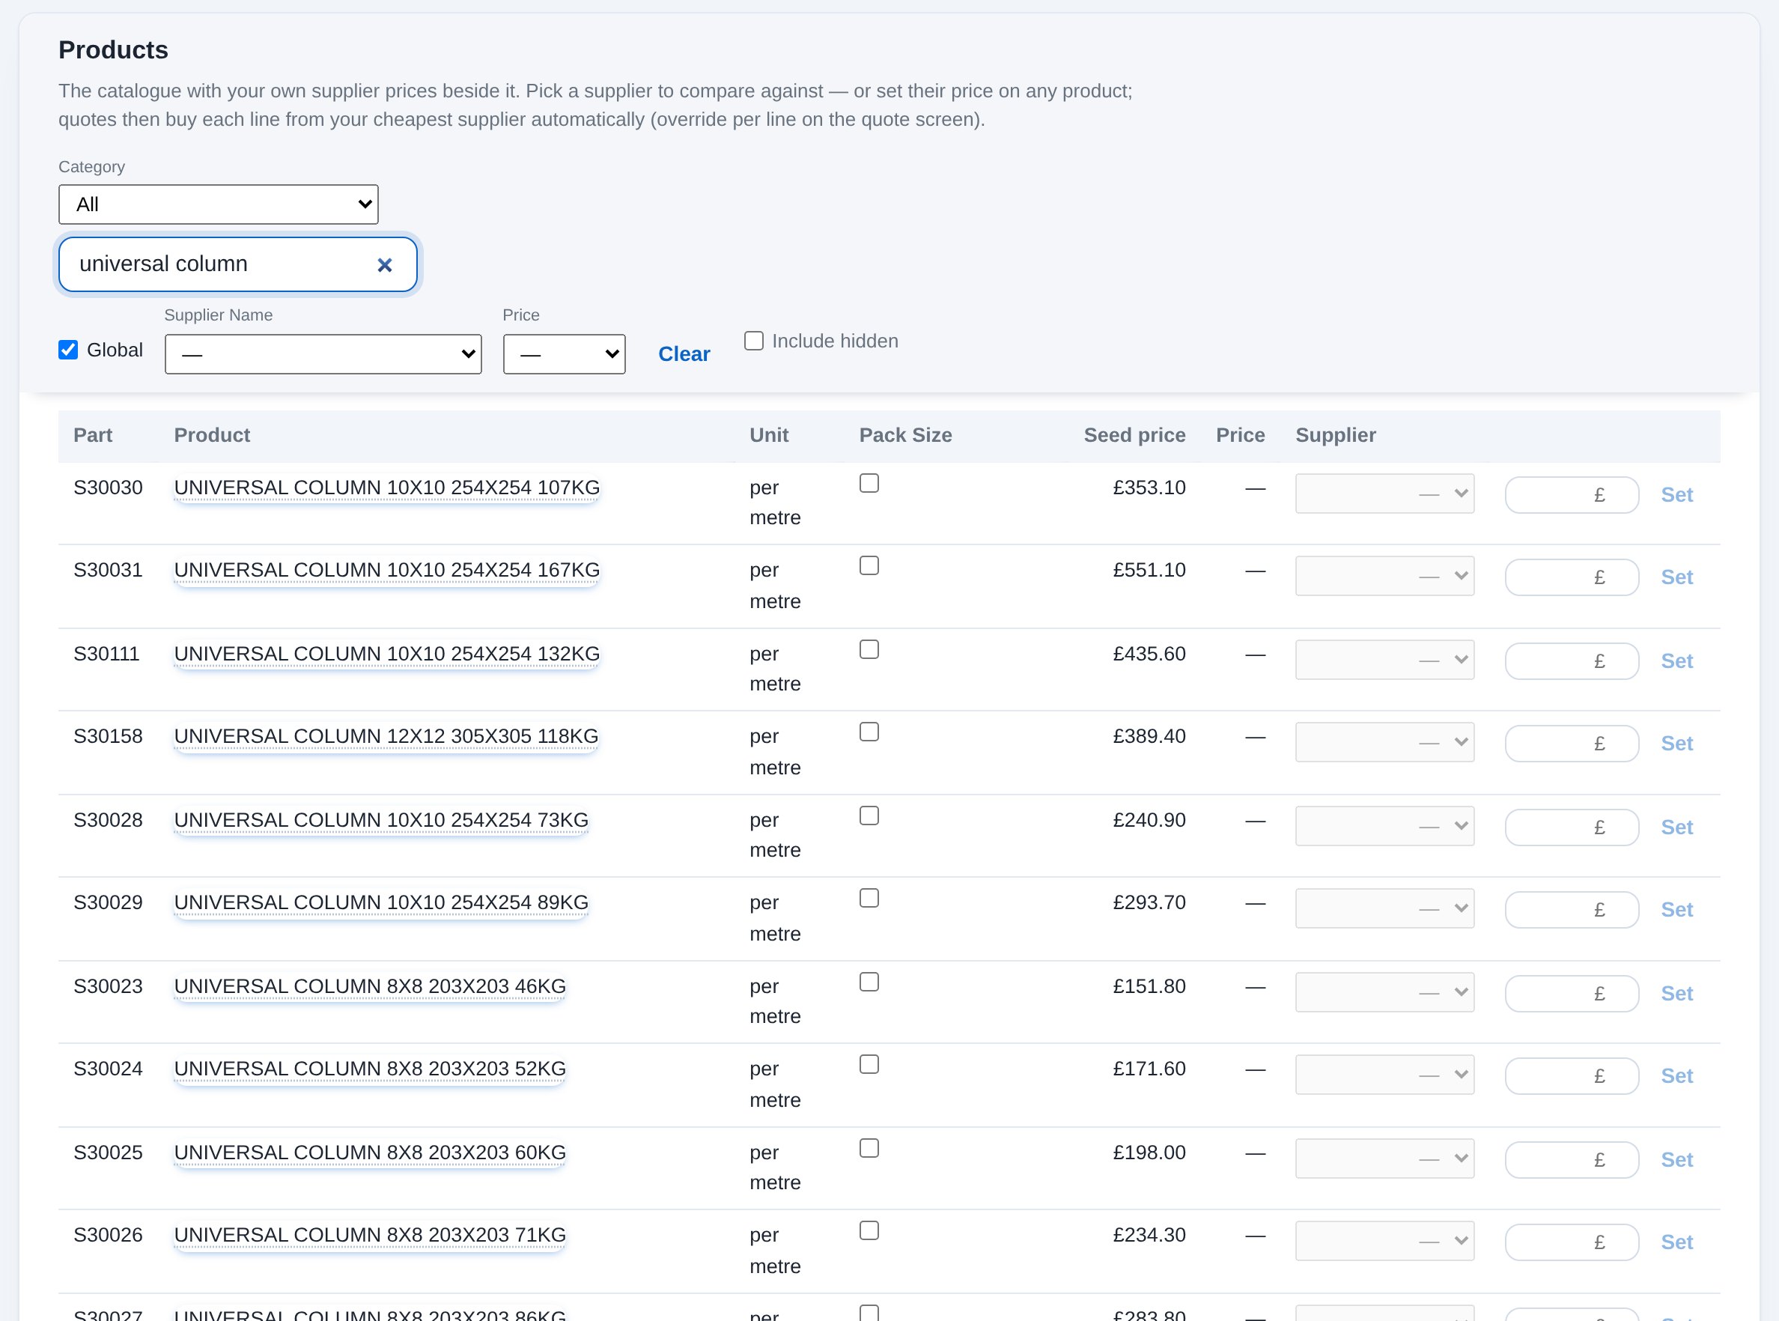
Task: Open supplier dropdown in S30024 row
Action: [x=1385, y=1075]
